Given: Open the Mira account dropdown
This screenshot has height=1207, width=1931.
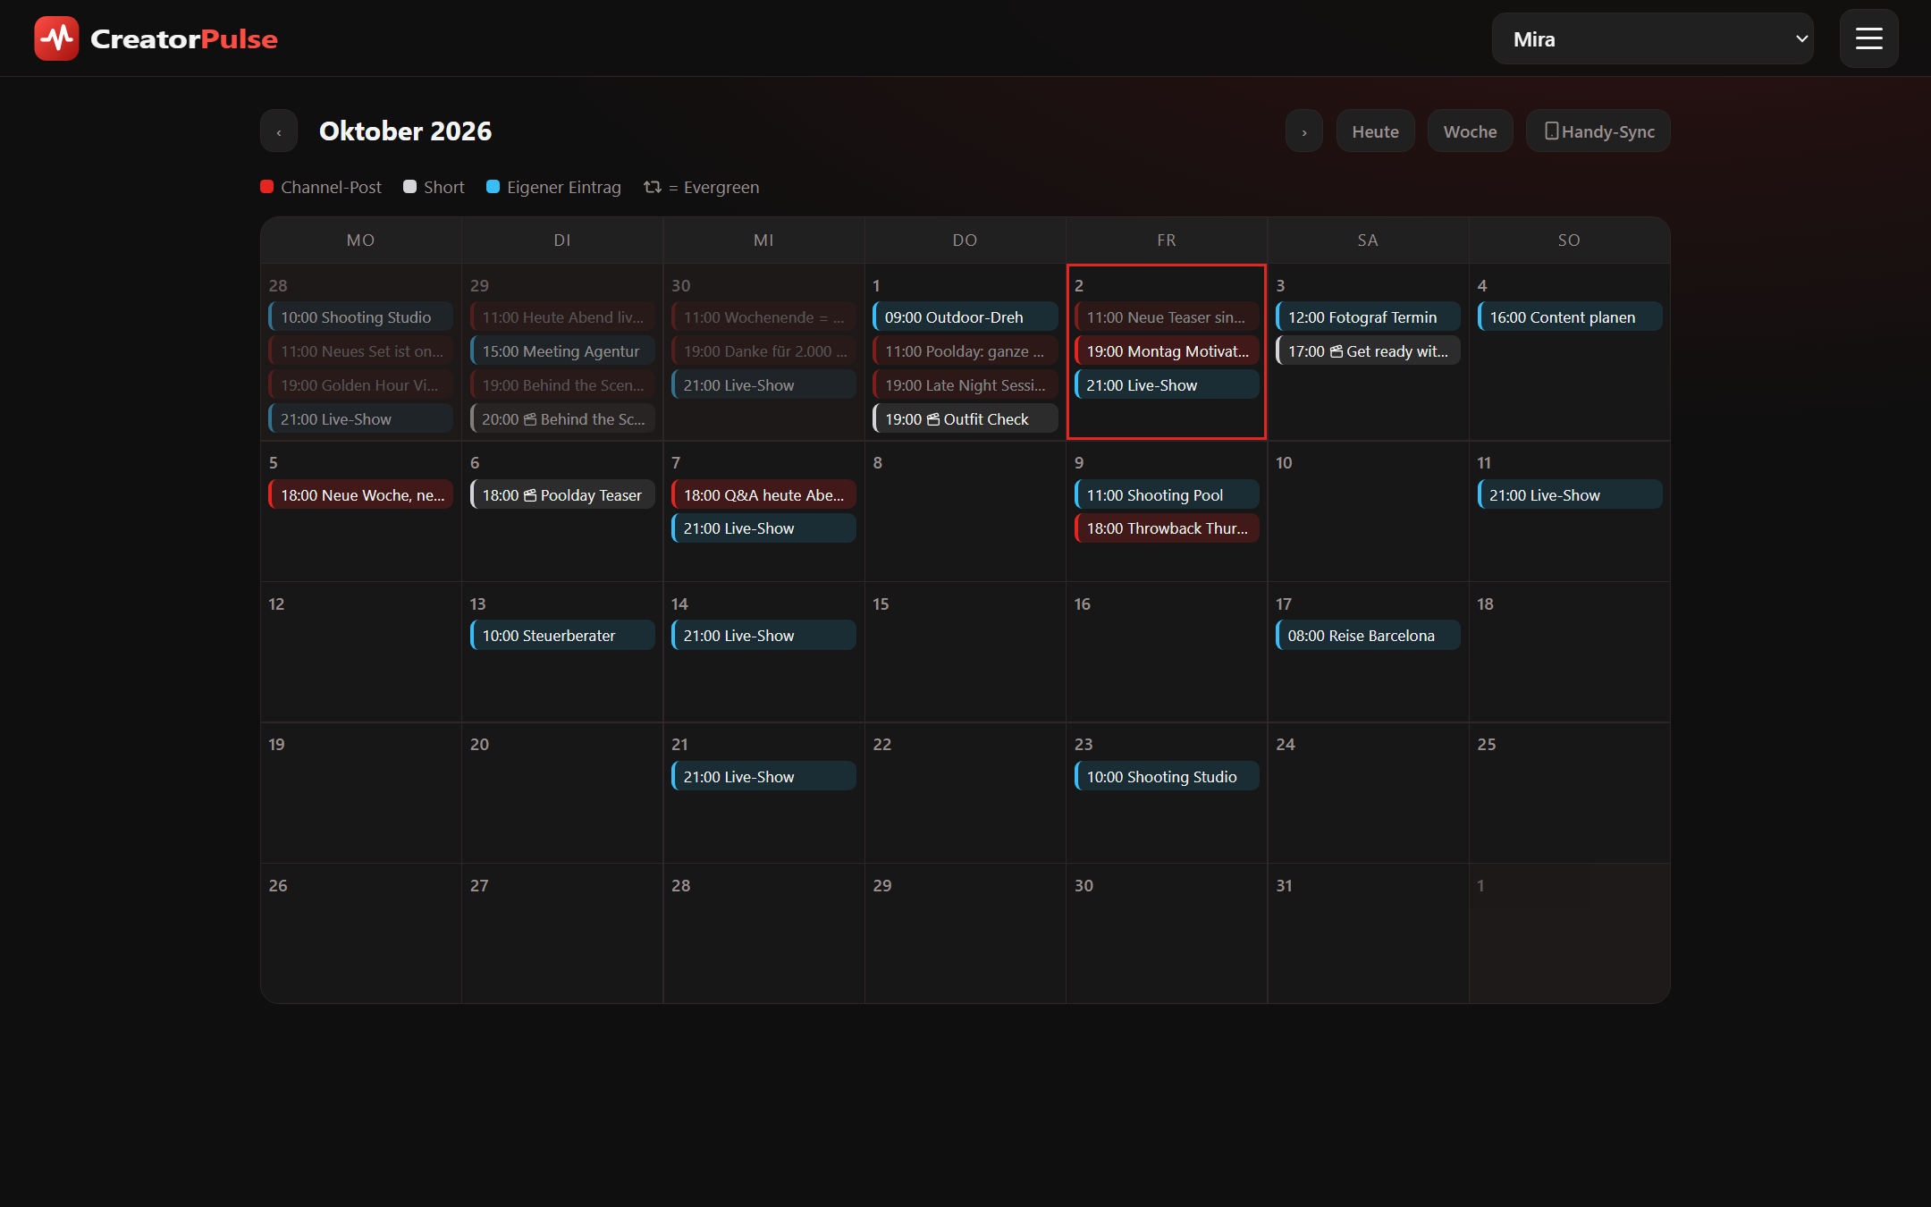Looking at the screenshot, I should point(1652,38).
